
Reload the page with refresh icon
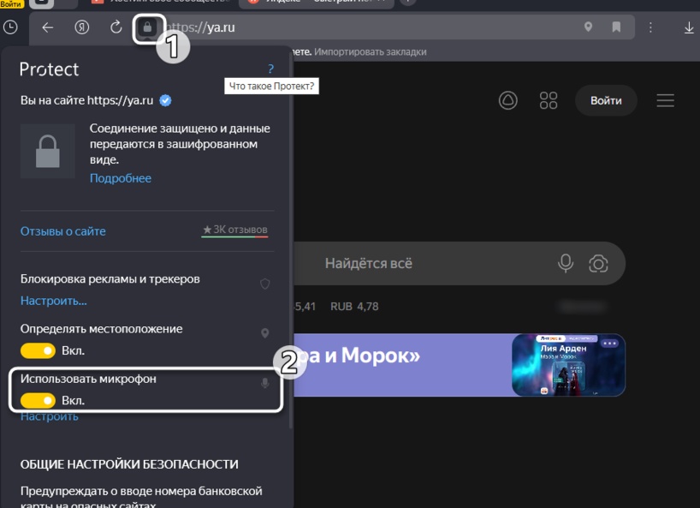click(x=116, y=27)
